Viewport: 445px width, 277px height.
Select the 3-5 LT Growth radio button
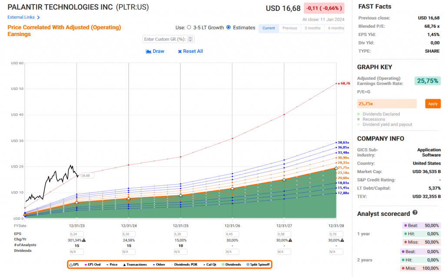point(189,28)
